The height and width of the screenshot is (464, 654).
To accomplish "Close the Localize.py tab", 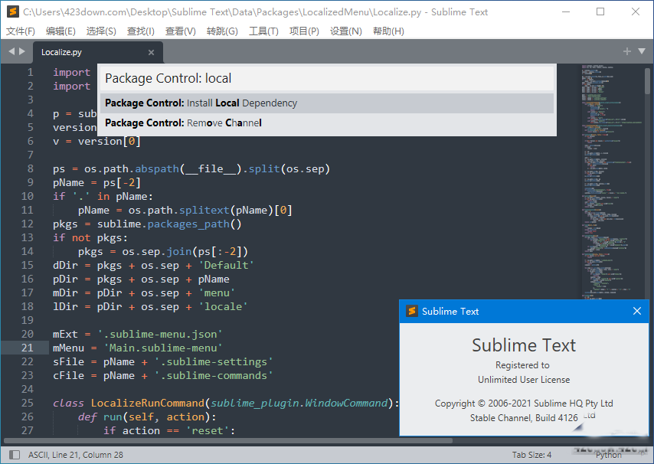I will point(151,52).
